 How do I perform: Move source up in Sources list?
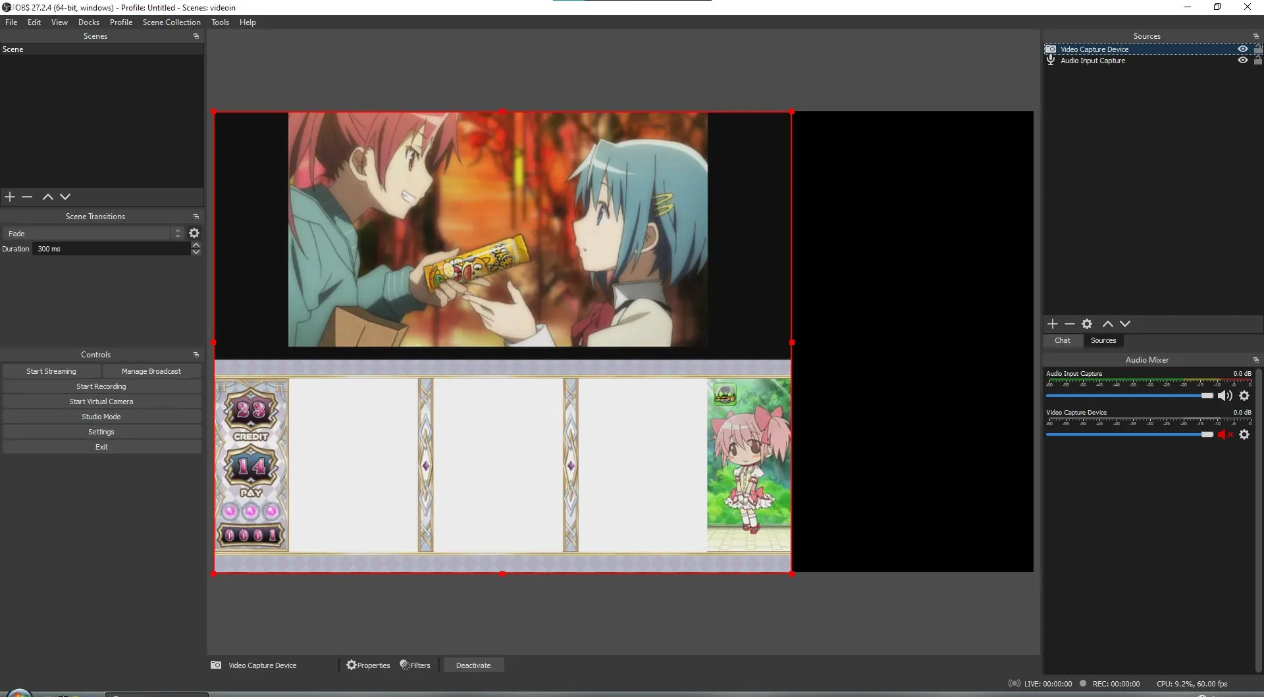click(1108, 324)
